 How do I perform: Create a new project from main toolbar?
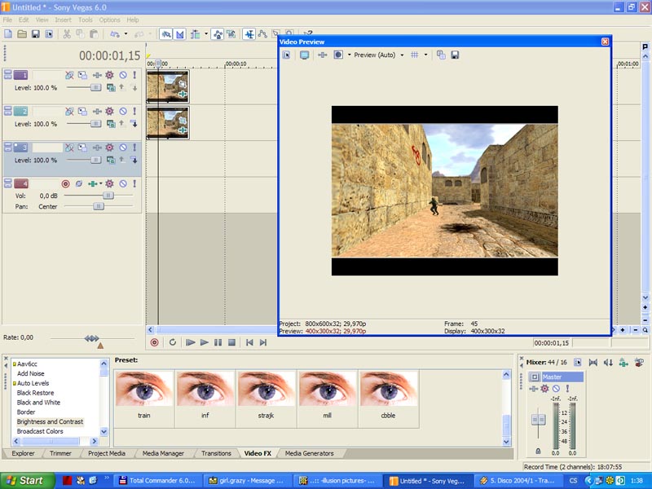pyautogui.click(x=8, y=34)
